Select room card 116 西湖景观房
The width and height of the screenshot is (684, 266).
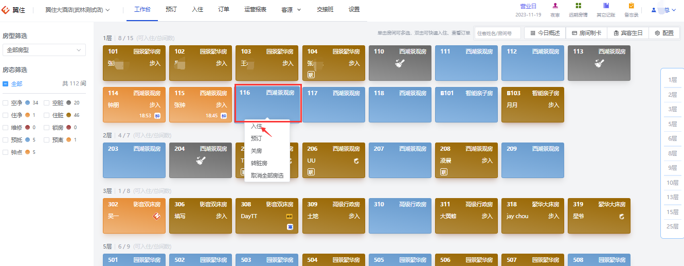point(268,104)
